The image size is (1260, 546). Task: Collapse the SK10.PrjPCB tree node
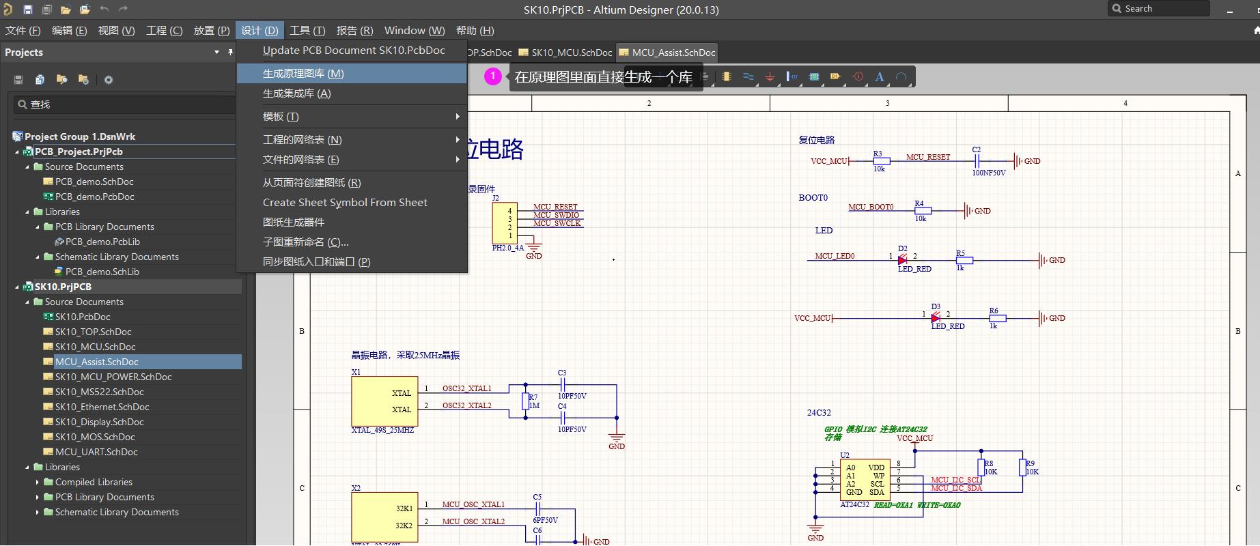[x=18, y=287]
